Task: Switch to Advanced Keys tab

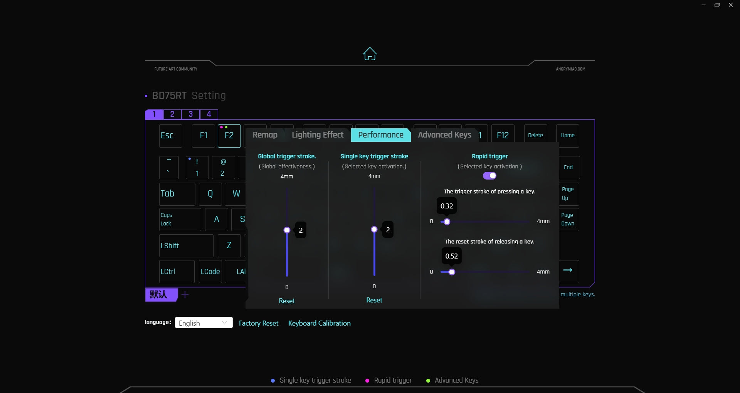Action: pyautogui.click(x=444, y=135)
